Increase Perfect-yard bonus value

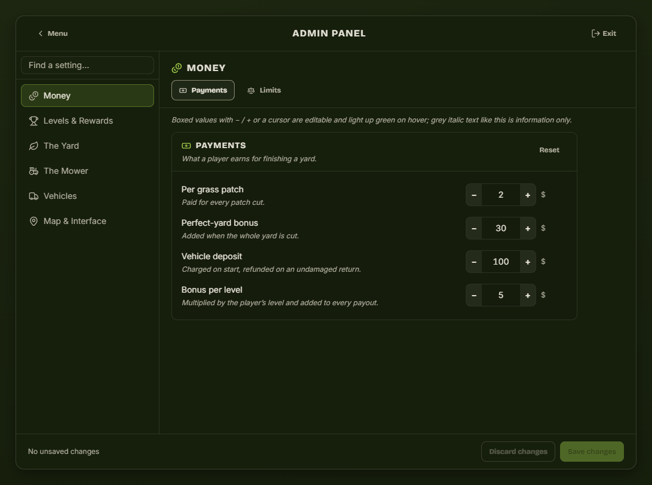[x=528, y=228]
